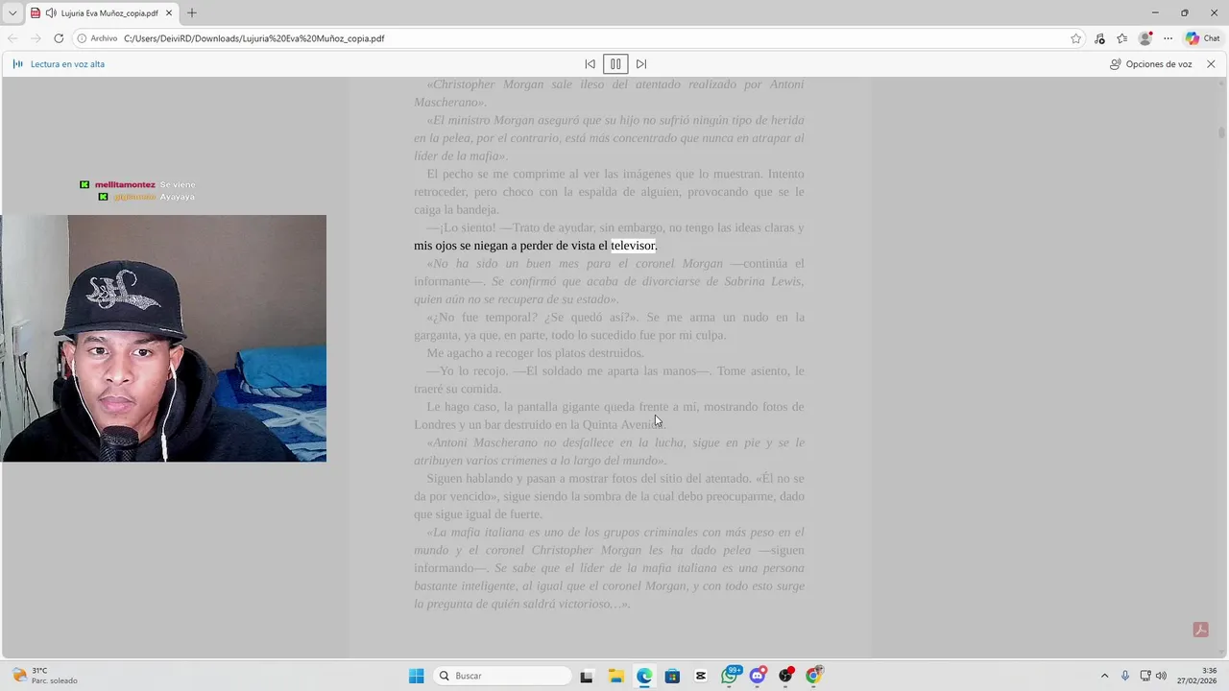Click the Archivo site info indicator
Viewport: 1229px width, 691px height.
tap(97, 38)
